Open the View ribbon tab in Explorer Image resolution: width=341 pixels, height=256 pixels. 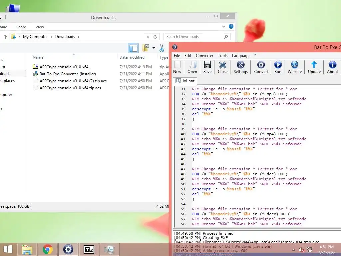click(40, 27)
